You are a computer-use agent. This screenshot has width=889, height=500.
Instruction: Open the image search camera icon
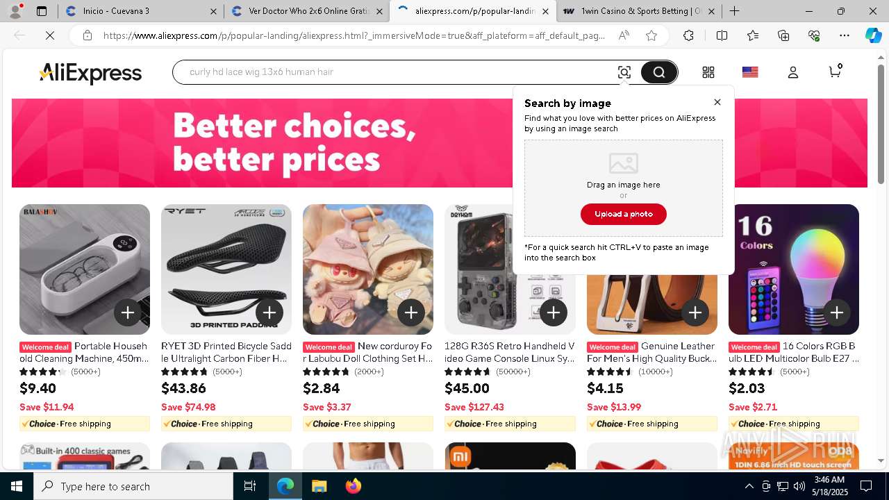pos(624,72)
